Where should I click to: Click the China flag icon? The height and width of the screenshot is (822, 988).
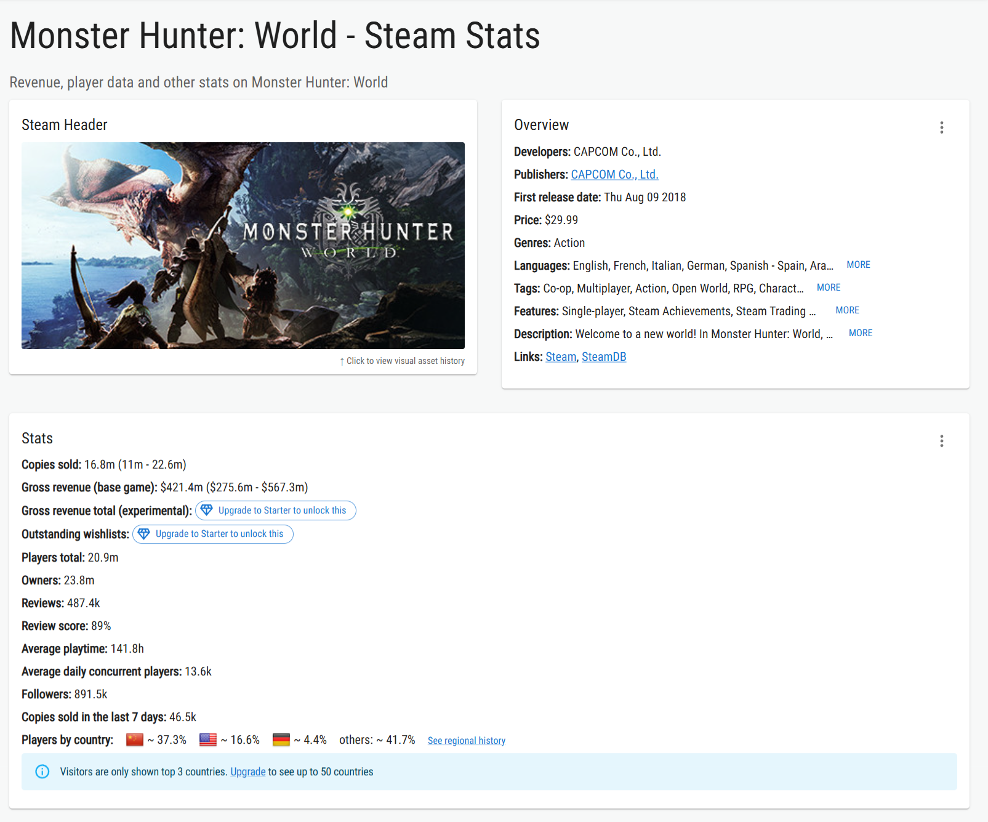tap(135, 739)
